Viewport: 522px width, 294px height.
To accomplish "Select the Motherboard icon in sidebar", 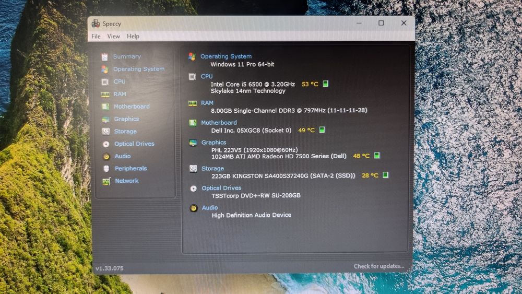I will click(x=105, y=107).
